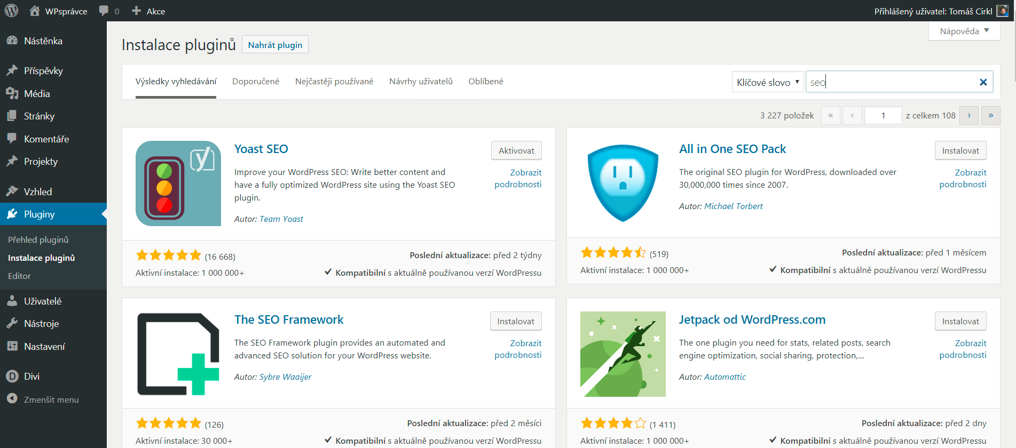1016x448 pixels.
Task: Open The SEO Framework title link
Action: (289, 319)
